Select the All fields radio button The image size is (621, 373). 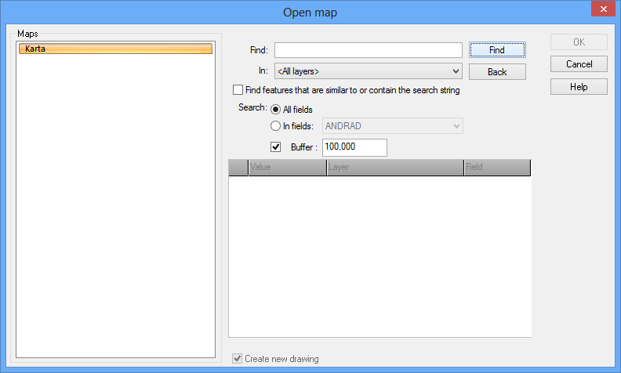276,110
